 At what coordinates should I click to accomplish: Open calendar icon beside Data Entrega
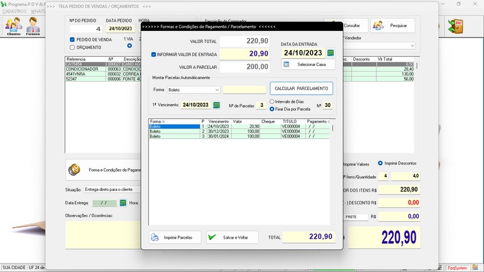pyautogui.click(x=123, y=203)
